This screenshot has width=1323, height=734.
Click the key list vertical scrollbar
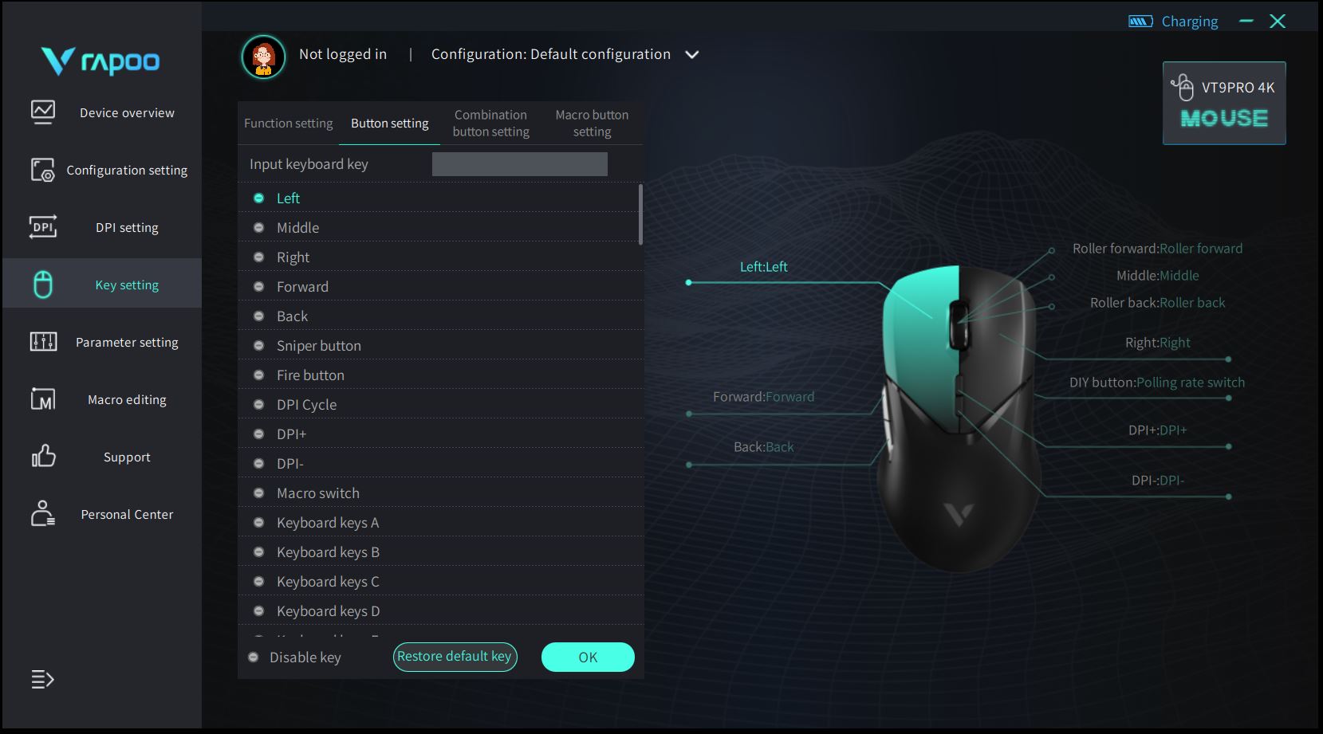click(x=640, y=214)
